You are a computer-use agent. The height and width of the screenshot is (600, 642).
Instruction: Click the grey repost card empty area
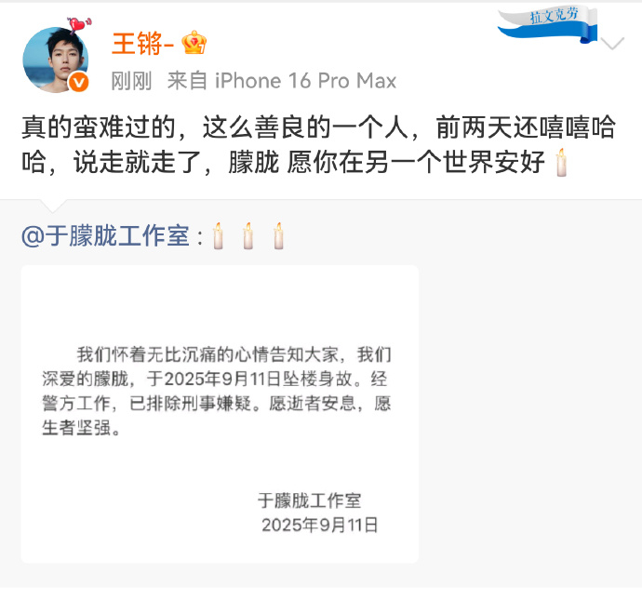point(528,409)
